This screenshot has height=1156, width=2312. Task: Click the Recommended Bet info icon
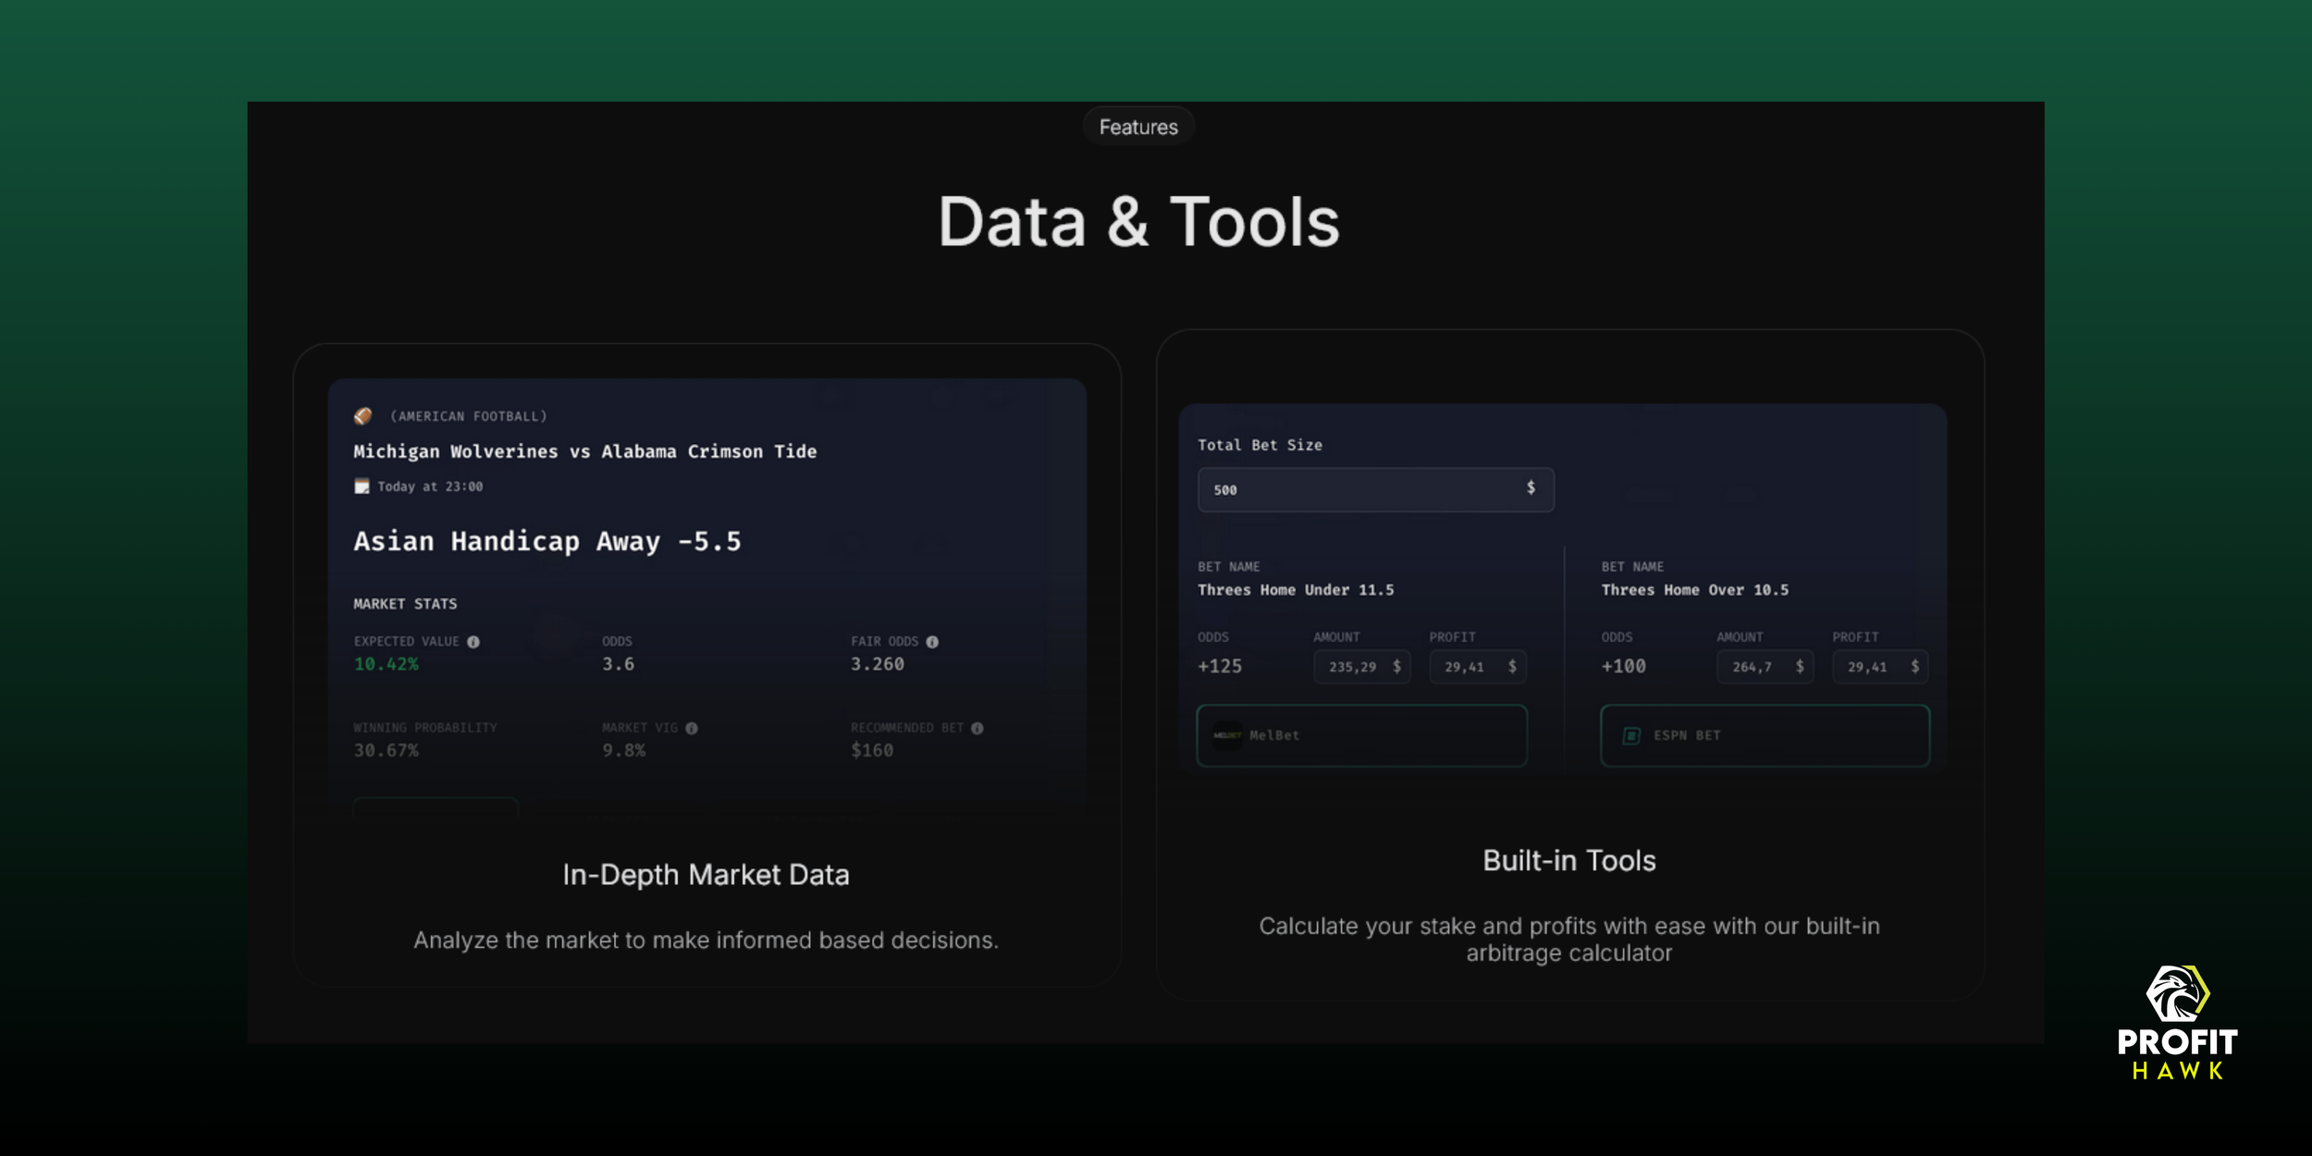coord(978,729)
